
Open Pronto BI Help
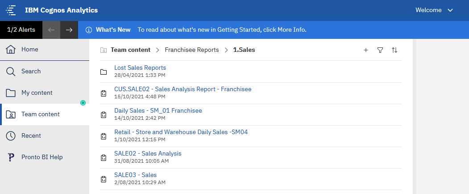[x=45, y=157]
